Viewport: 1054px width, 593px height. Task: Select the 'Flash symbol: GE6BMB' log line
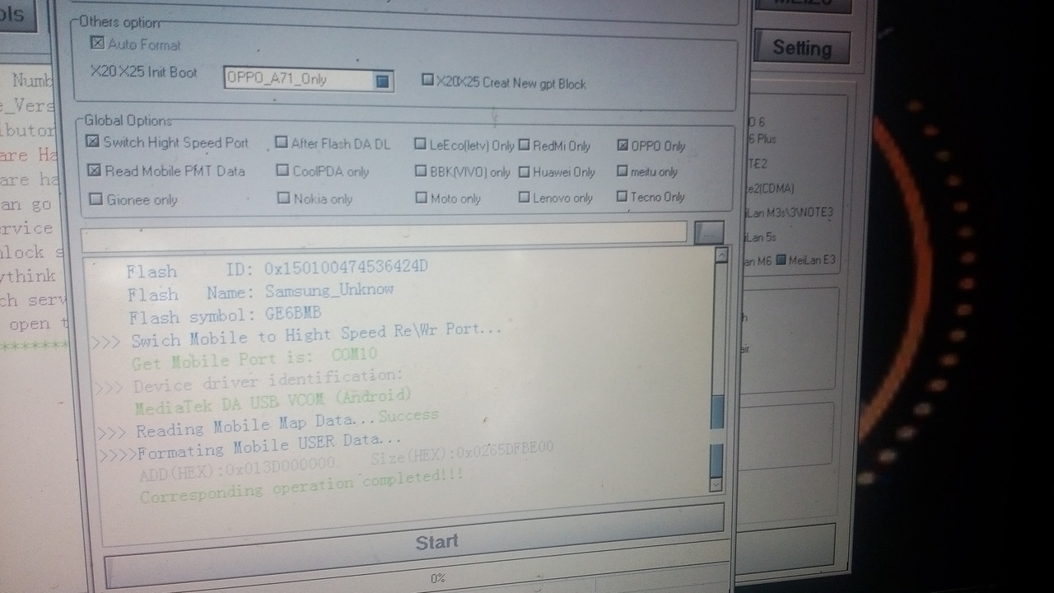225,315
